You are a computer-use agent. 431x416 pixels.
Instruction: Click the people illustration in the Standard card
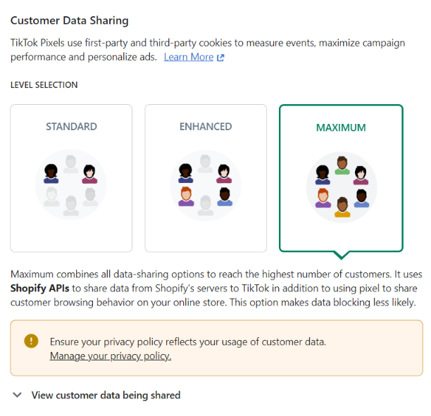(x=71, y=185)
